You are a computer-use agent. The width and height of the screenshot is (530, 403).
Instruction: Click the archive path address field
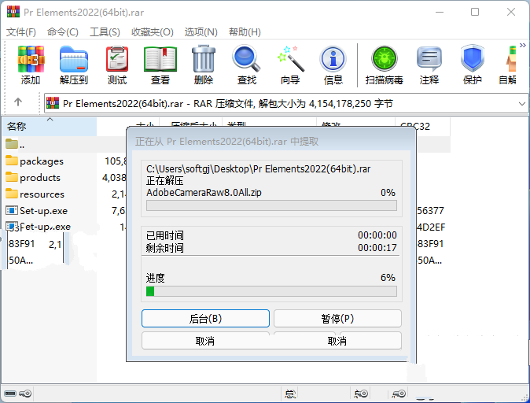[285, 103]
